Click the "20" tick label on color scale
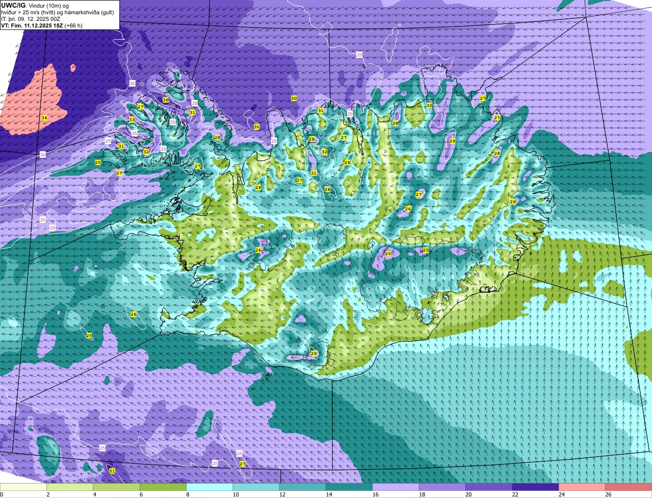This screenshot has width=652, height=498. (469, 494)
